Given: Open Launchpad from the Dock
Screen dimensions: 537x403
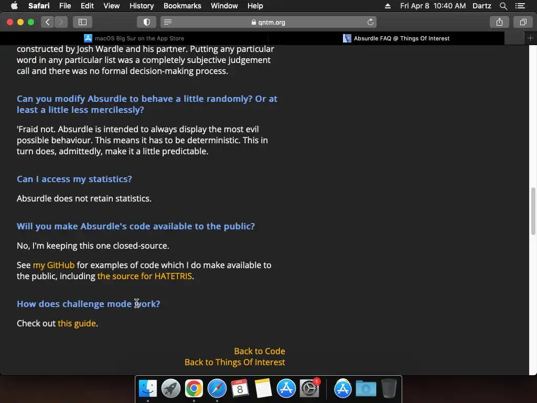Looking at the screenshot, I should click(170, 389).
